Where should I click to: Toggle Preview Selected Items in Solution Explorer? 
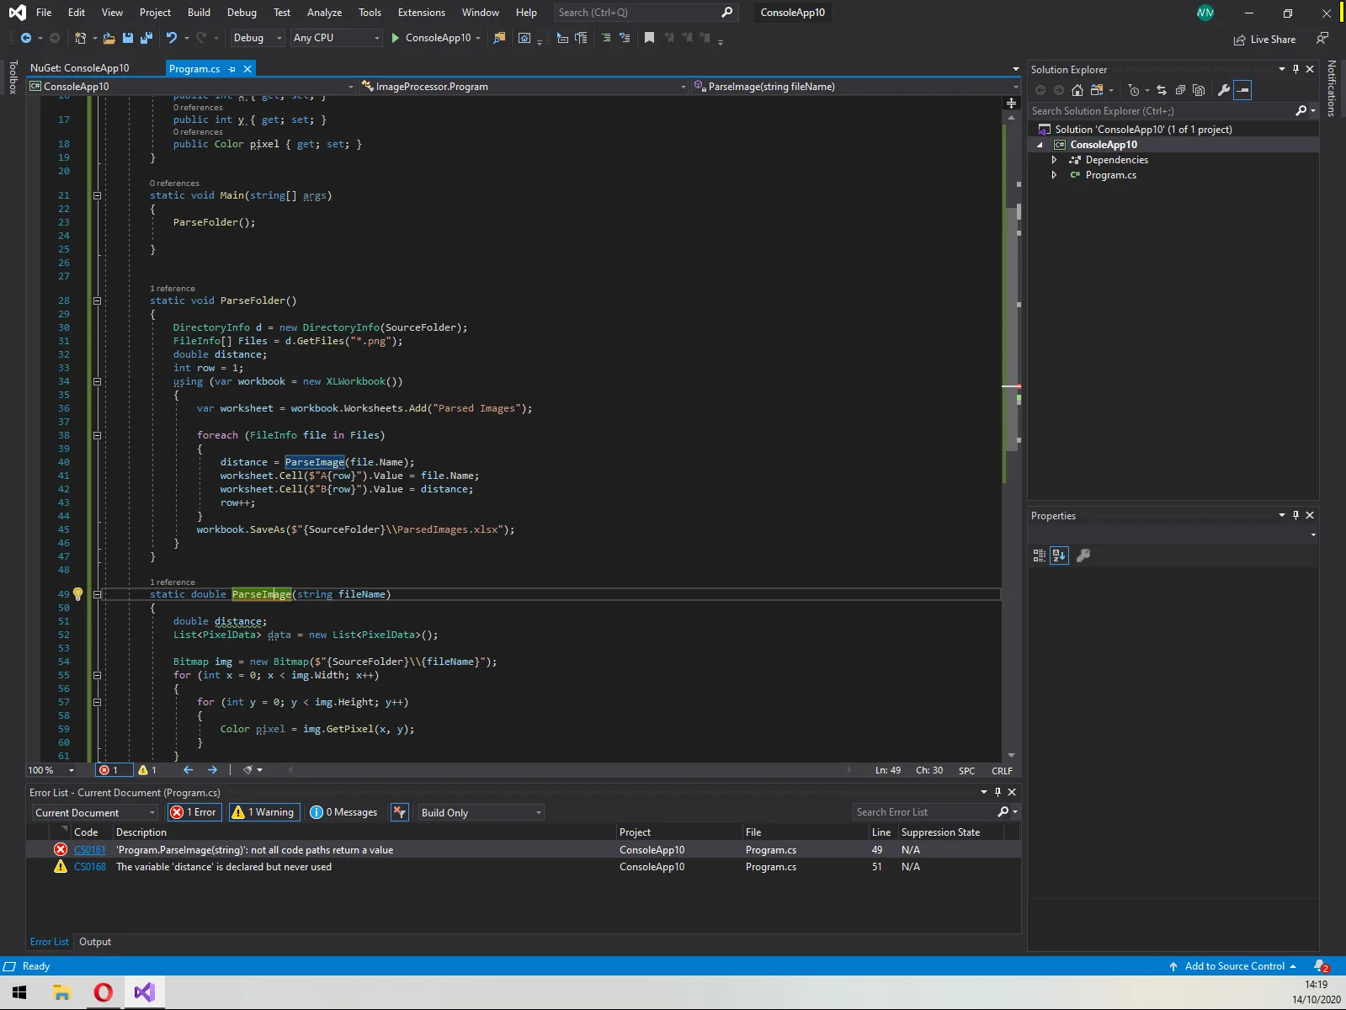pos(1242,90)
